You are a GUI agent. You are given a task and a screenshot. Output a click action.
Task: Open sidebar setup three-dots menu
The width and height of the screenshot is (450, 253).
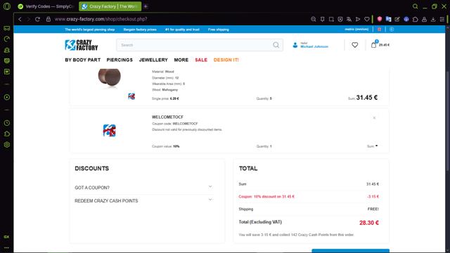6,247
